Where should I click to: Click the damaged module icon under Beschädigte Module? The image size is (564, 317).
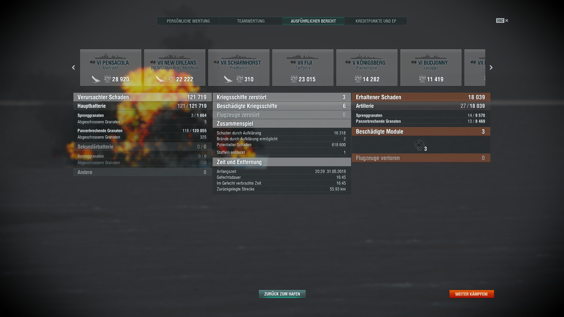click(x=419, y=145)
